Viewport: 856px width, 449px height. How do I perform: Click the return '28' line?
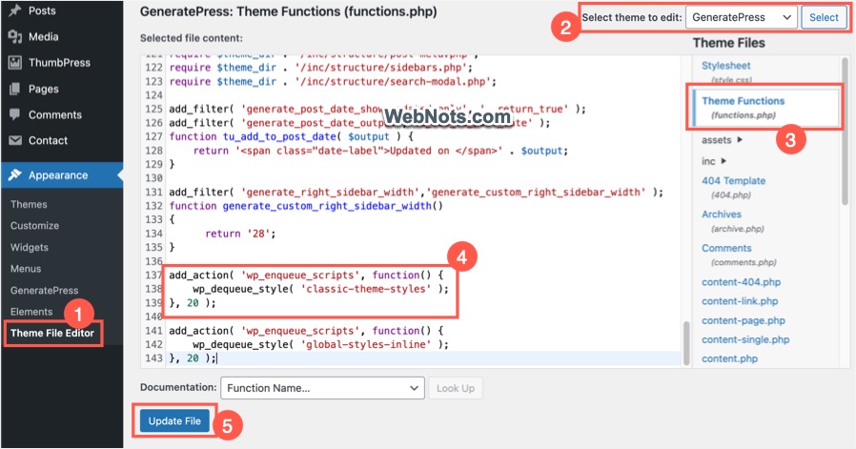click(x=240, y=234)
